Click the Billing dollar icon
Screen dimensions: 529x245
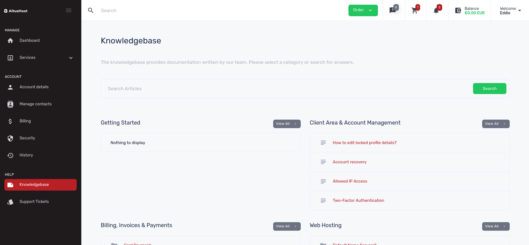click(10, 121)
